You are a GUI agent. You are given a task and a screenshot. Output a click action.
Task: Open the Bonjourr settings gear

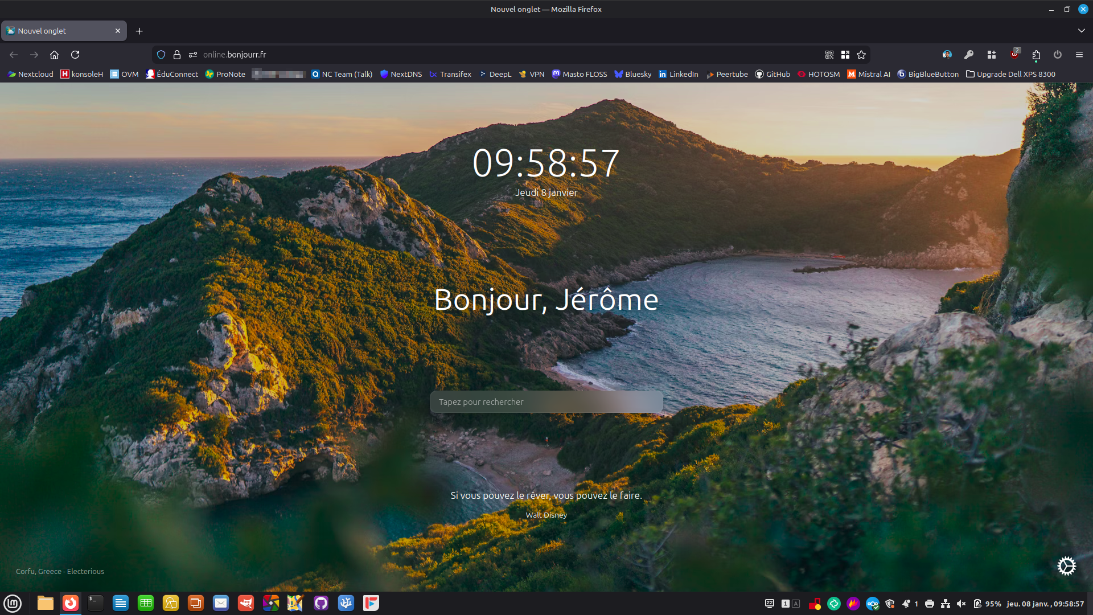[x=1066, y=566]
